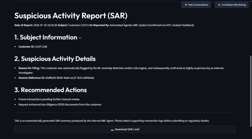Select the Suspicious Activity Report (SAR) title
252x139 pixels.
[x=71, y=16]
